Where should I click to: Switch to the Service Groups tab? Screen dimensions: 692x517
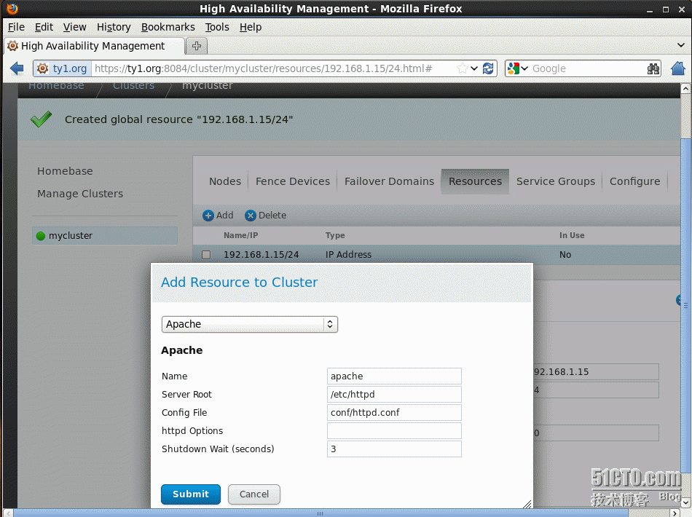pos(556,181)
